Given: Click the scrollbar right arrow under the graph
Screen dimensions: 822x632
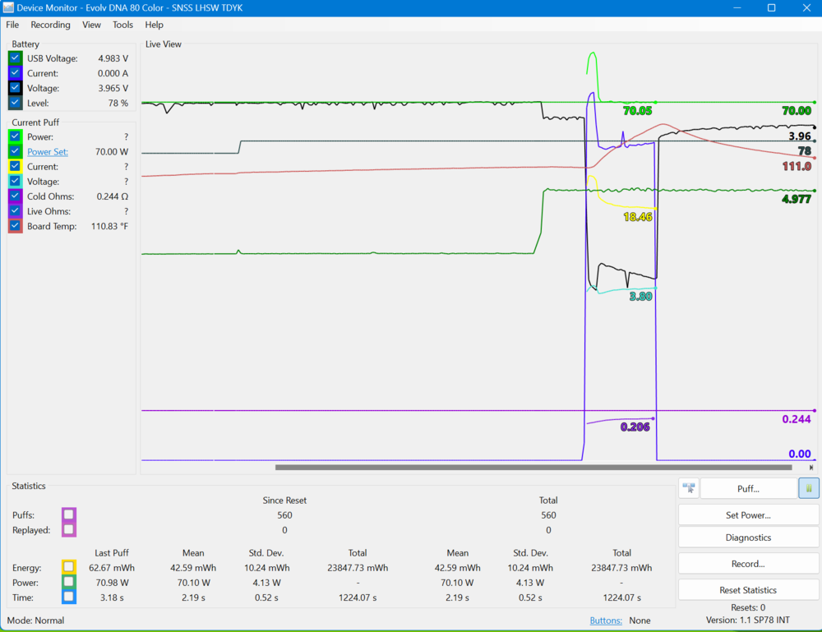Looking at the screenshot, I should click(811, 468).
